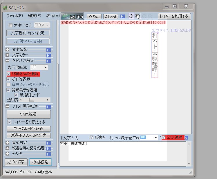Viewport: 217px width, 179px height.
Task: Open the ファイル(F) menu
Action: tap(15, 16)
